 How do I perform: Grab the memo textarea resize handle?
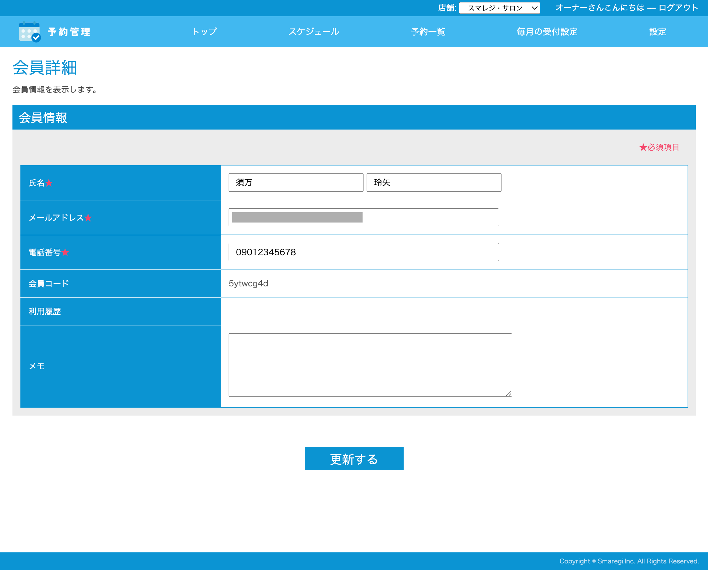coord(508,393)
